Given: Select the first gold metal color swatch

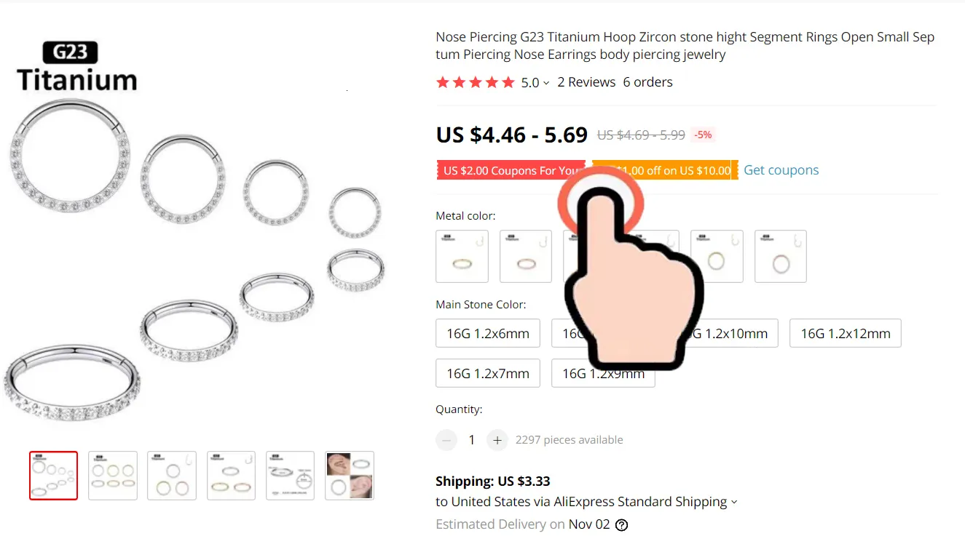Looking at the screenshot, I should 462,257.
